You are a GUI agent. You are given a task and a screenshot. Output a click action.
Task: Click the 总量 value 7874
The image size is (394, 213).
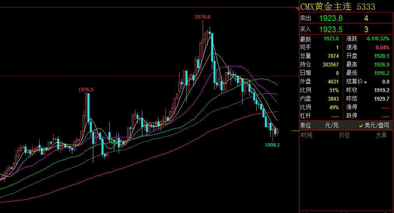point(333,56)
